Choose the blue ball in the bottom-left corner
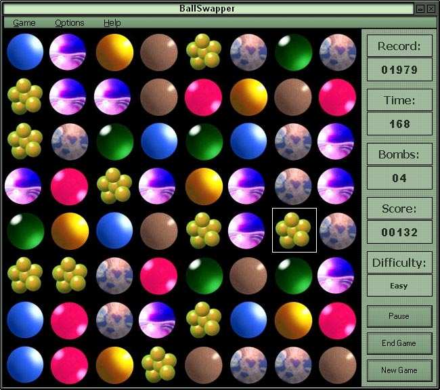Image resolution: width=440 pixels, height=390 pixels. tap(25, 364)
